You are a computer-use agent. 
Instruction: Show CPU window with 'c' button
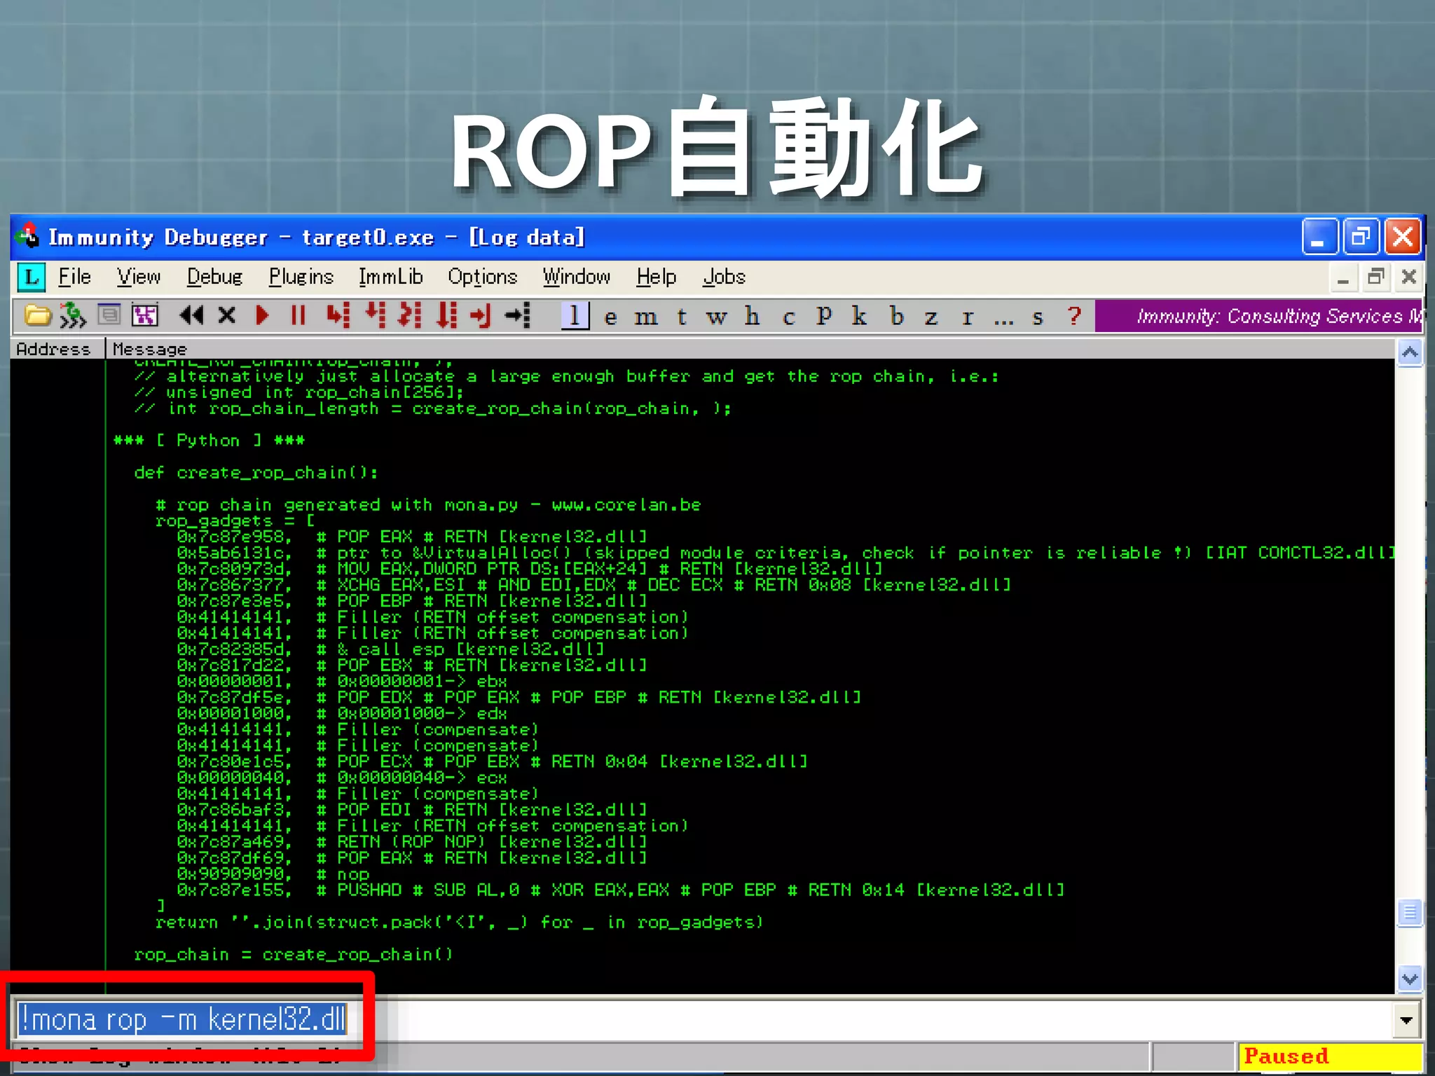tap(789, 317)
